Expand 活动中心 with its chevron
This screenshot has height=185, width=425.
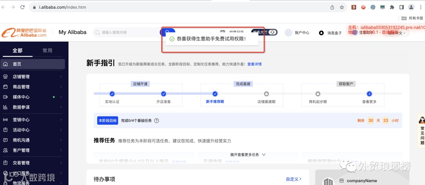point(61,130)
